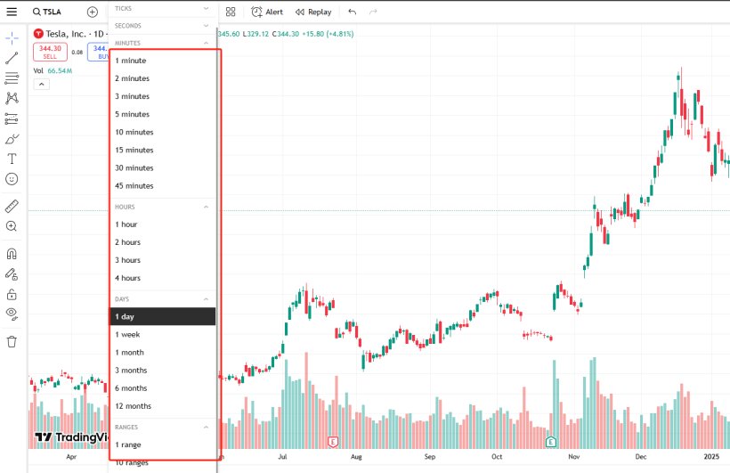
Task: Activate the zoom in tool
Action: [12, 226]
